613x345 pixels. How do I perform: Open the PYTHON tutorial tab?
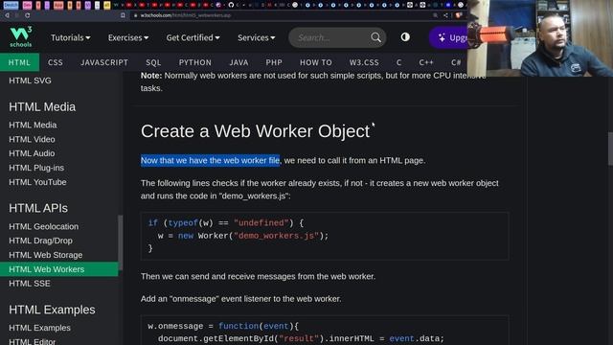(195, 62)
